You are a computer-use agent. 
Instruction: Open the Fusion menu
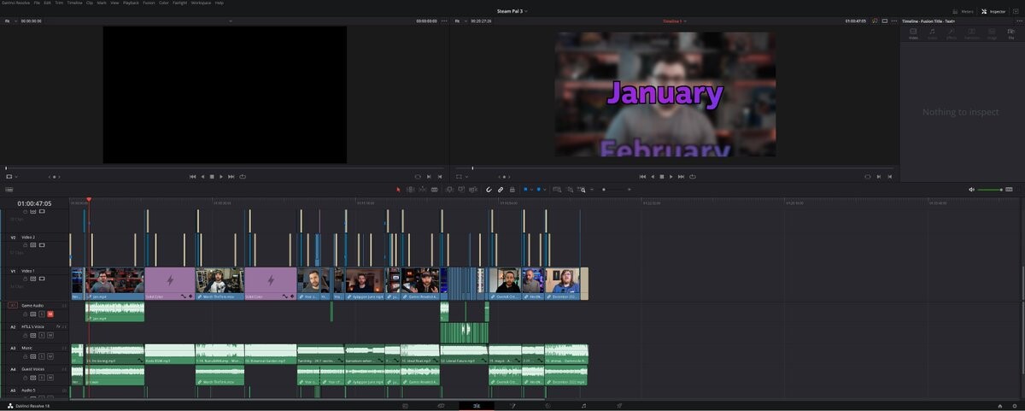149,3
